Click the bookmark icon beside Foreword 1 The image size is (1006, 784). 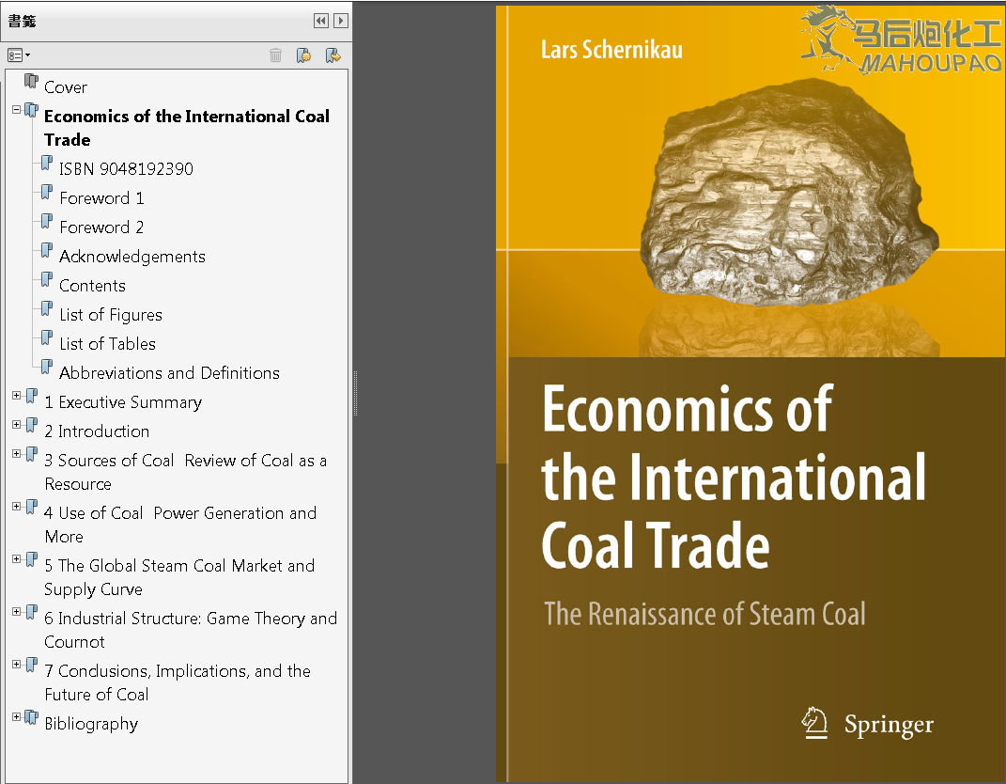(x=47, y=192)
